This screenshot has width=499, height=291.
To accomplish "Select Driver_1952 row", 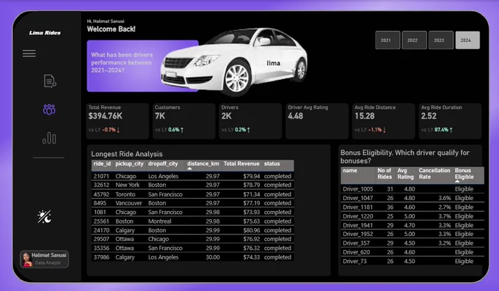I will coord(412,234).
